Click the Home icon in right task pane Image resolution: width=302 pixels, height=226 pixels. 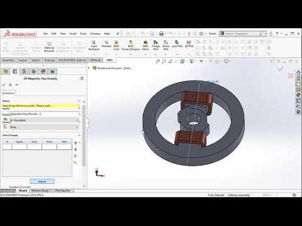click(298, 73)
